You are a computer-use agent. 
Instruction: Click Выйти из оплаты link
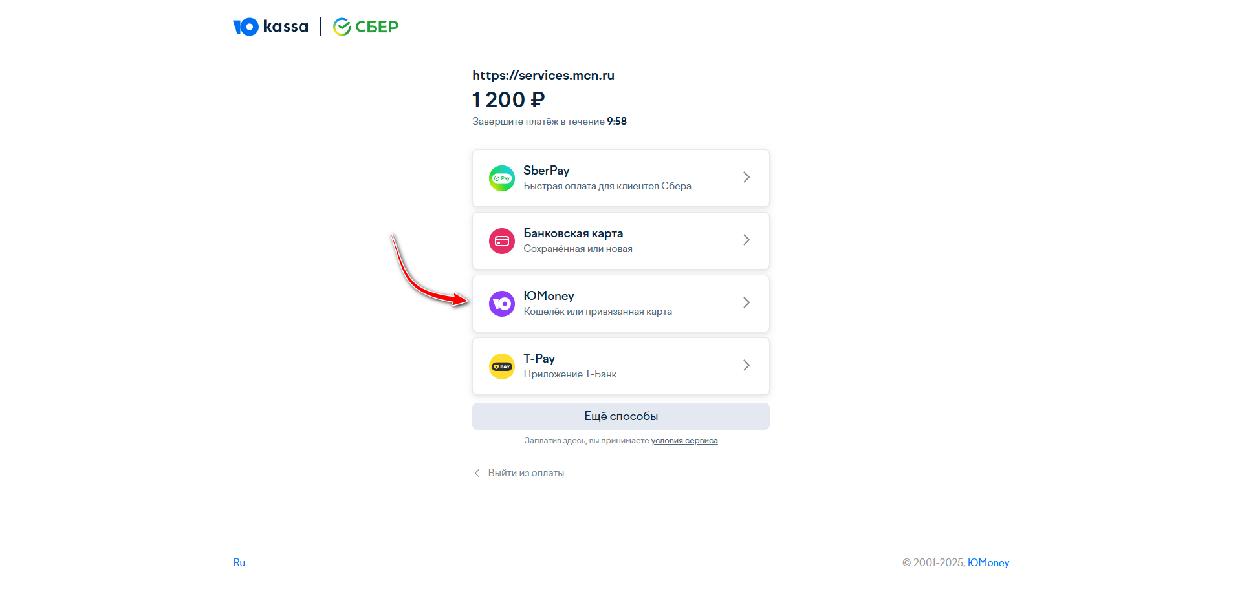coord(526,473)
